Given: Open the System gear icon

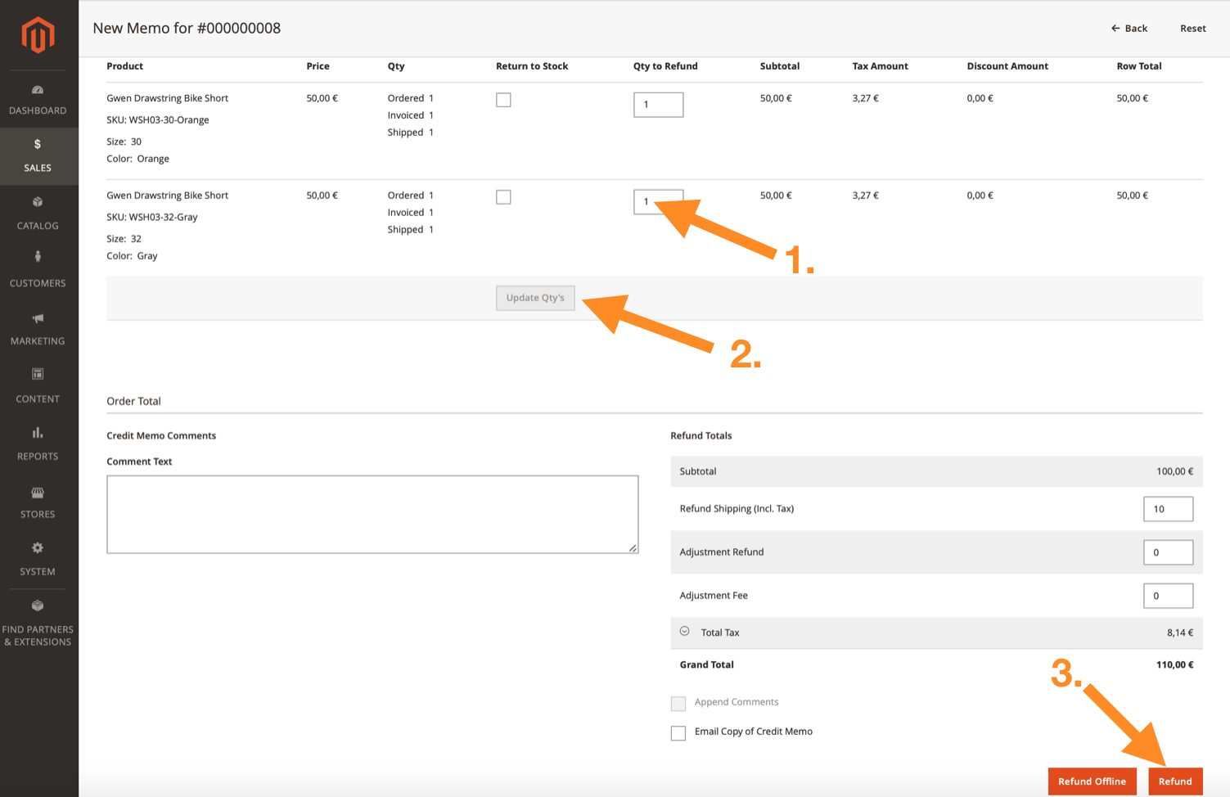Looking at the screenshot, I should point(38,547).
